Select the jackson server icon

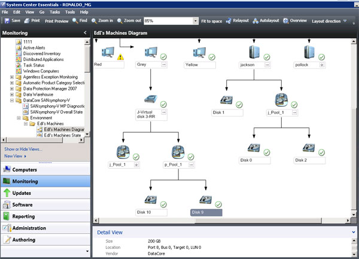point(254,52)
